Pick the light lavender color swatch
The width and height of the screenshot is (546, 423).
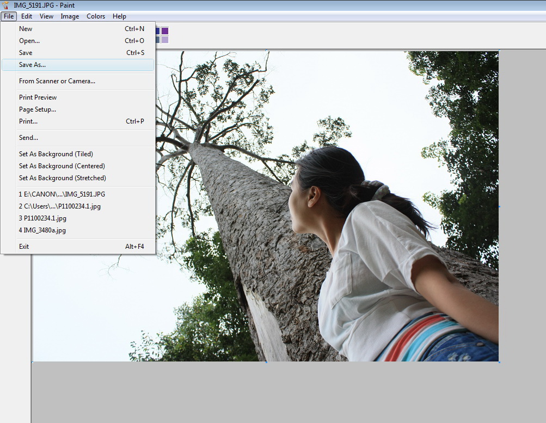(x=165, y=40)
